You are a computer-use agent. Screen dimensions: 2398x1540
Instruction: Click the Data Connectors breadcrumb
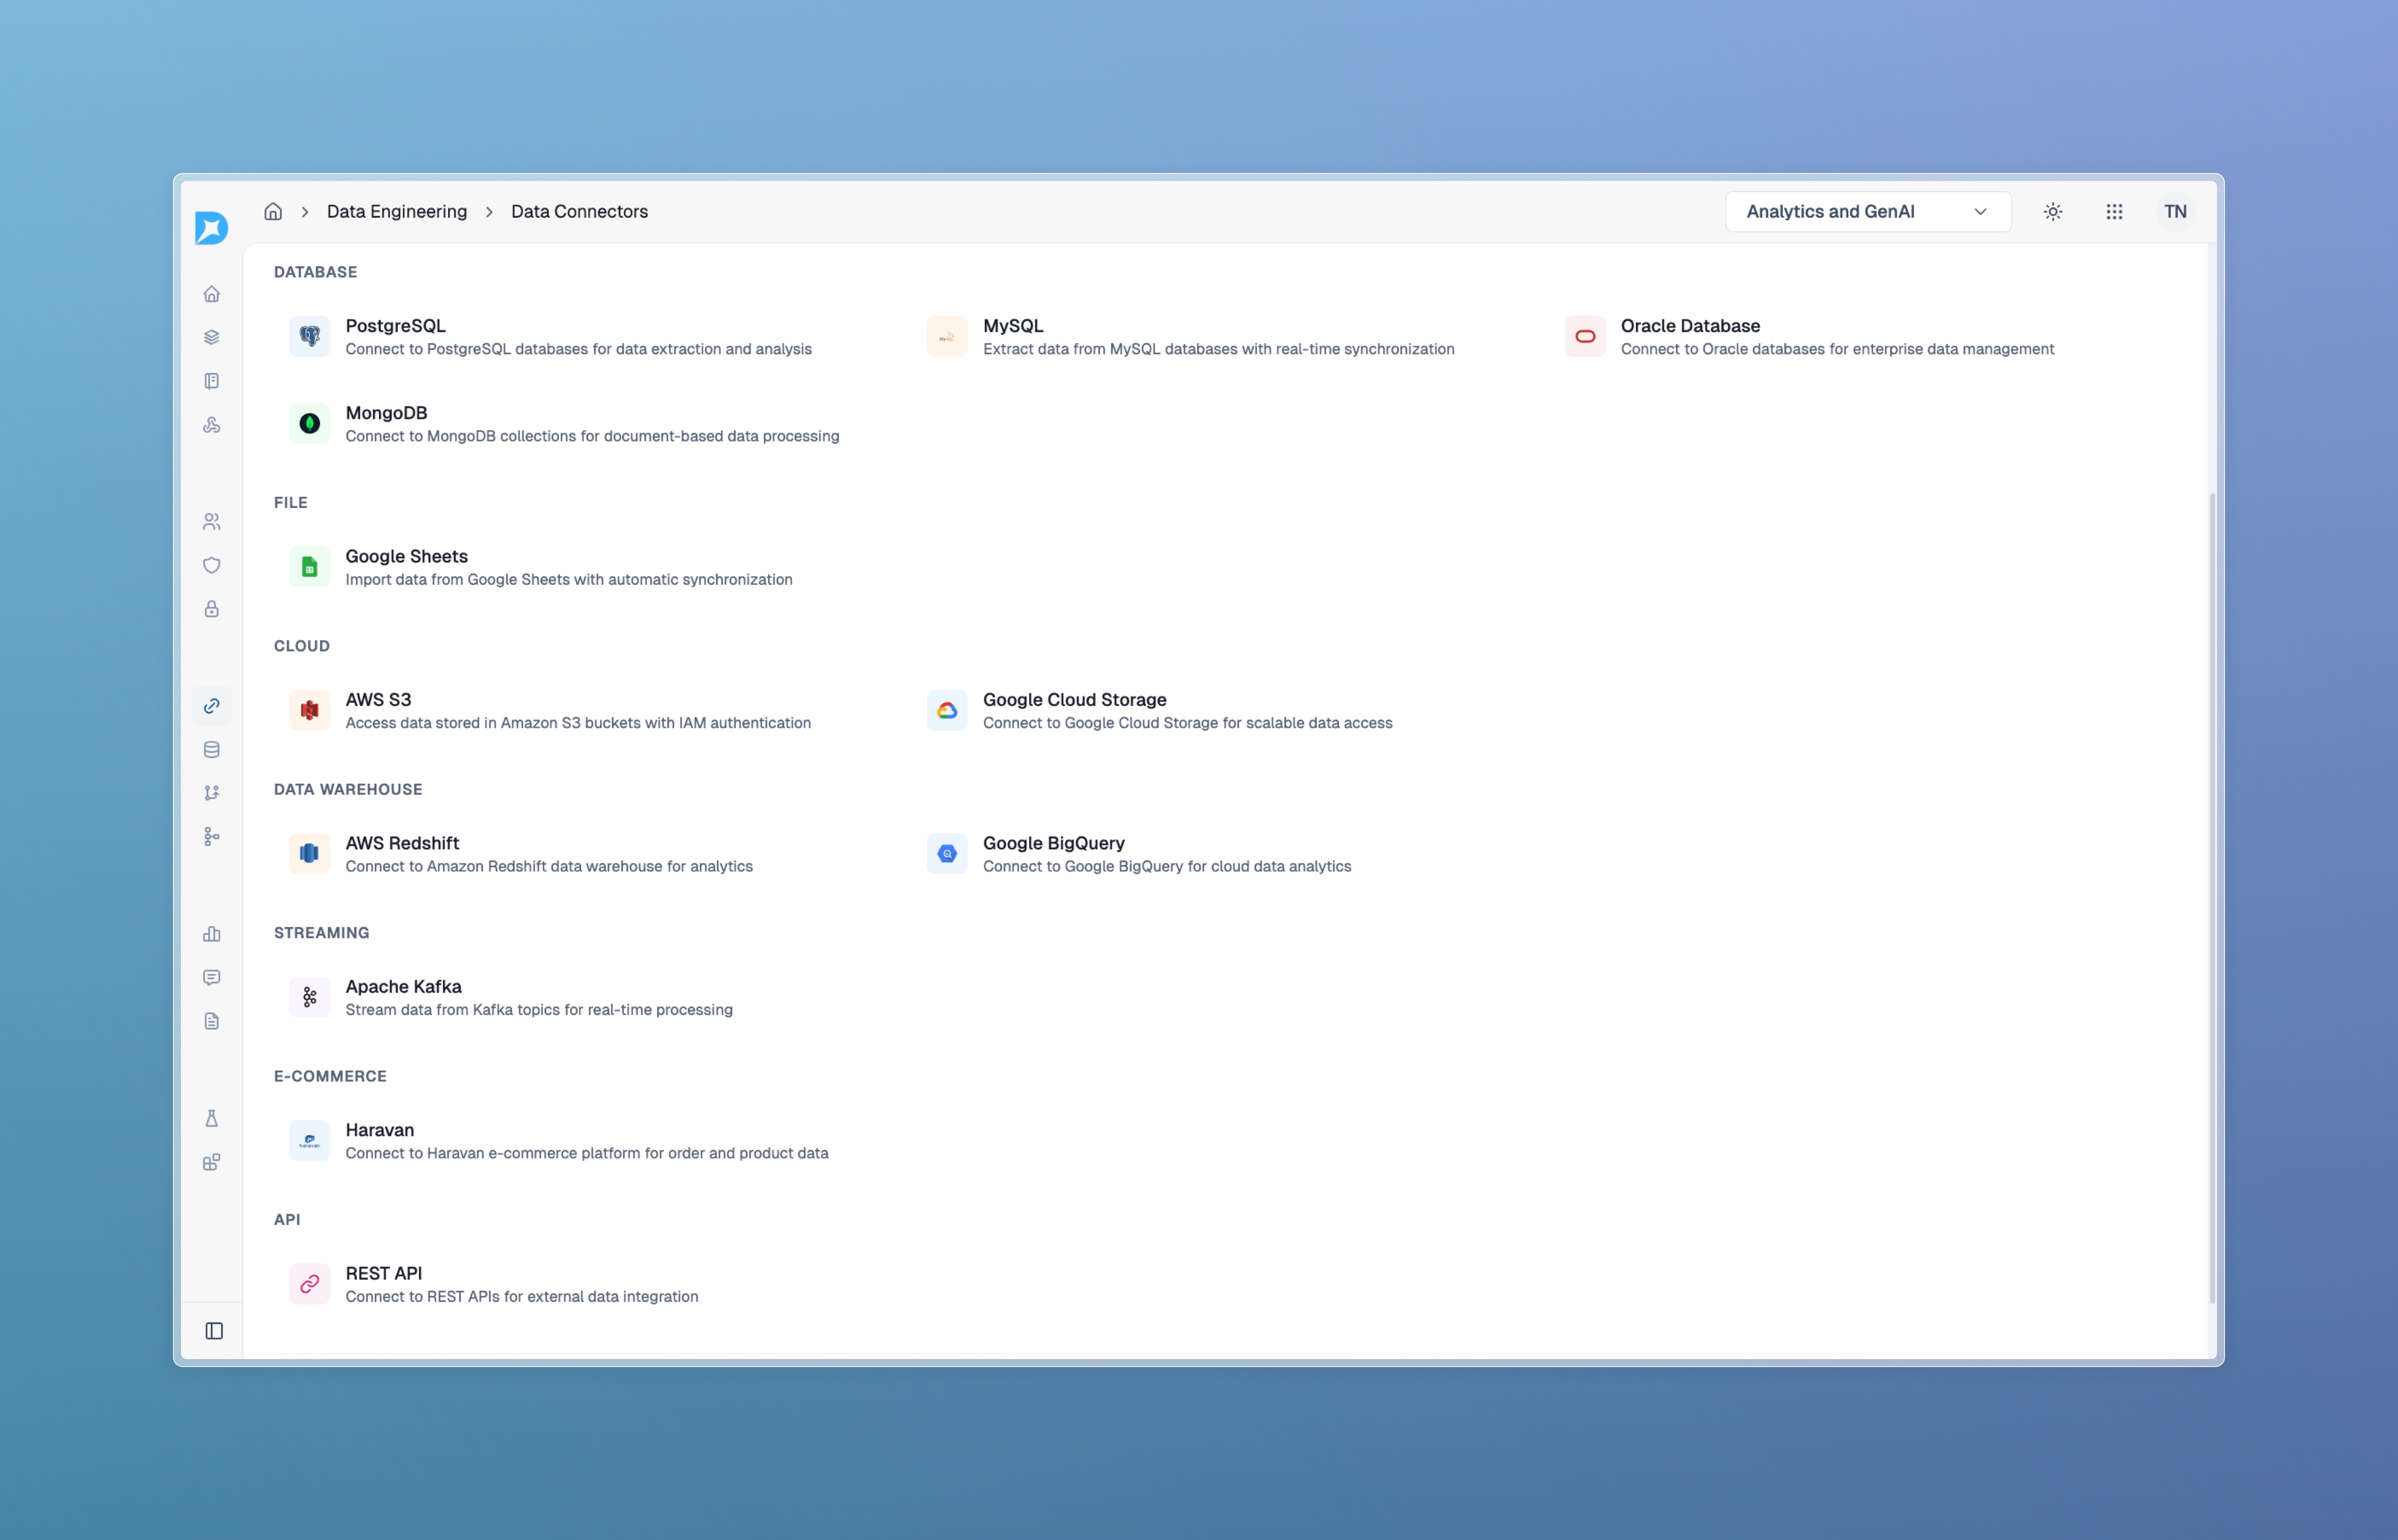point(579,212)
